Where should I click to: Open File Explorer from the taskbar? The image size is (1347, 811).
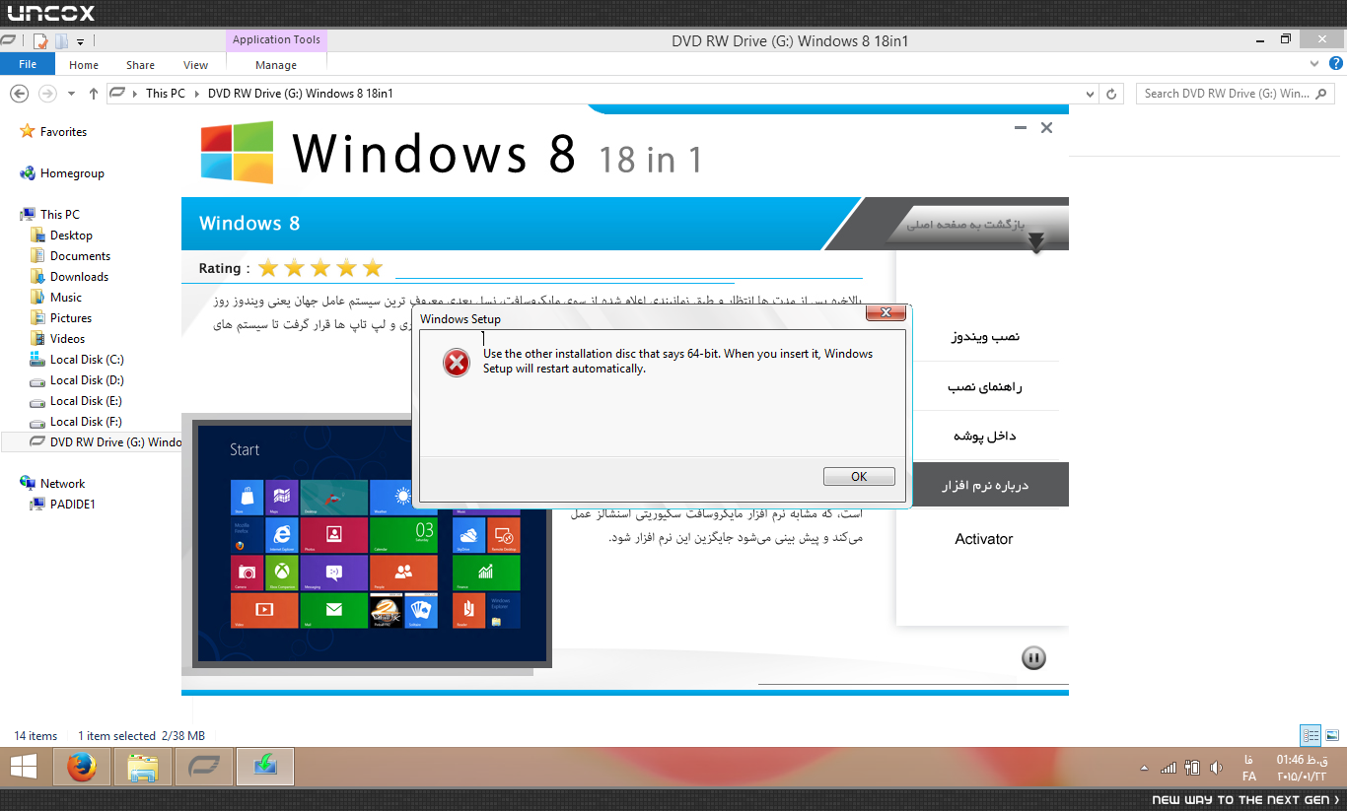point(143,767)
